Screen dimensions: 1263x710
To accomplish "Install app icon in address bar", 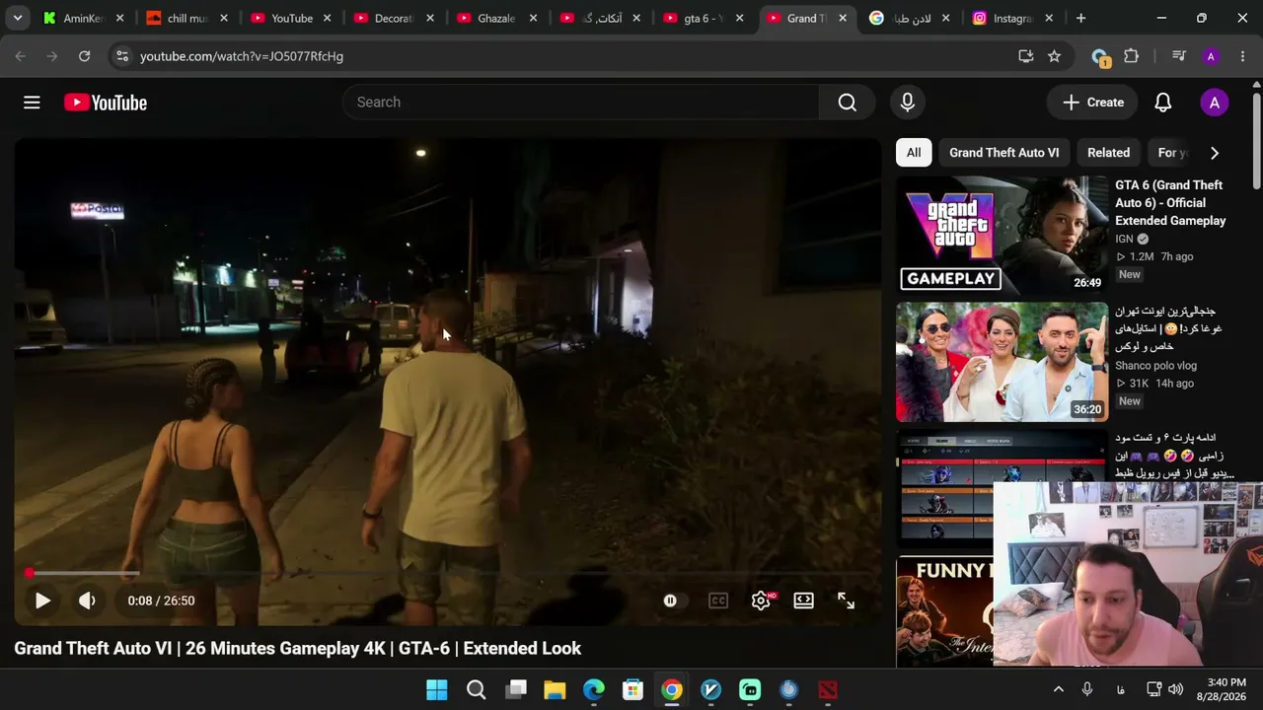I will click(x=1026, y=56).
